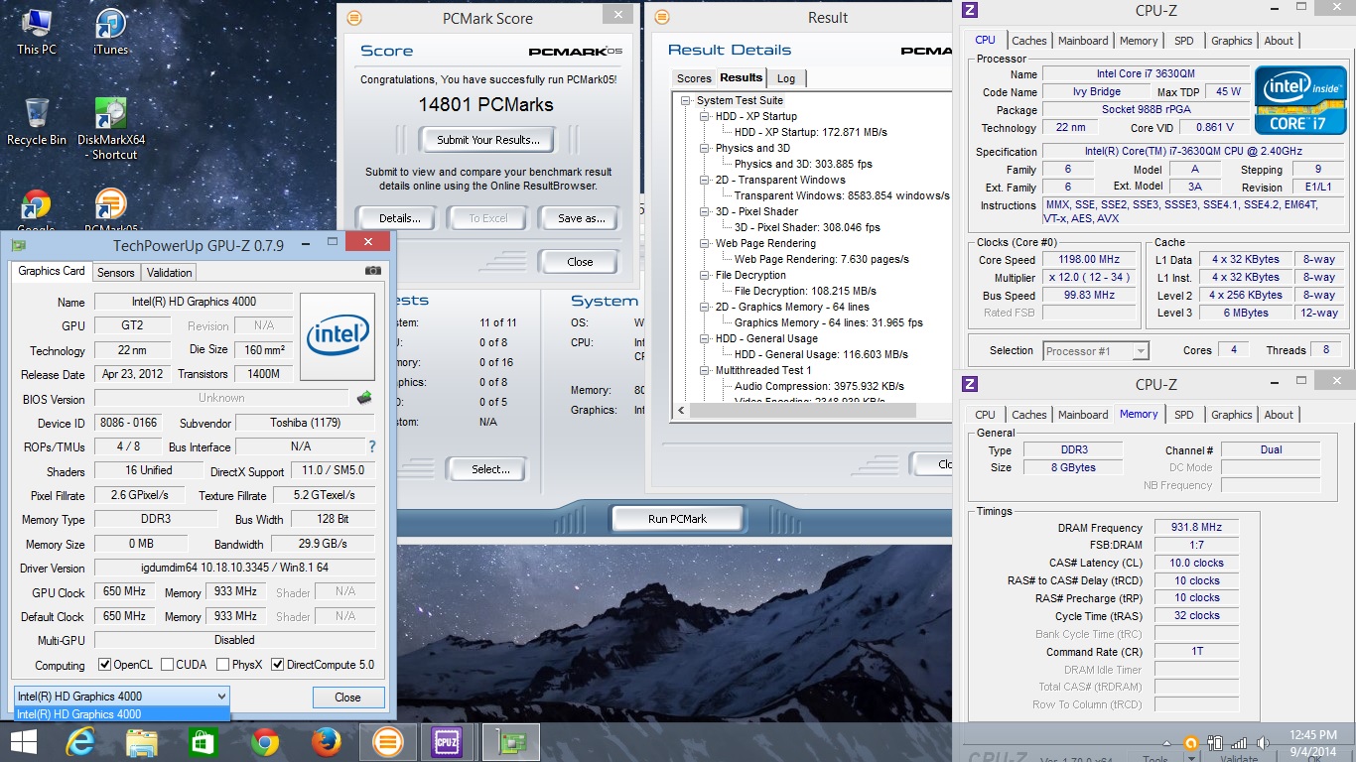Switch to Caches tab in top CPU-Z

(x=1028, y=41)
